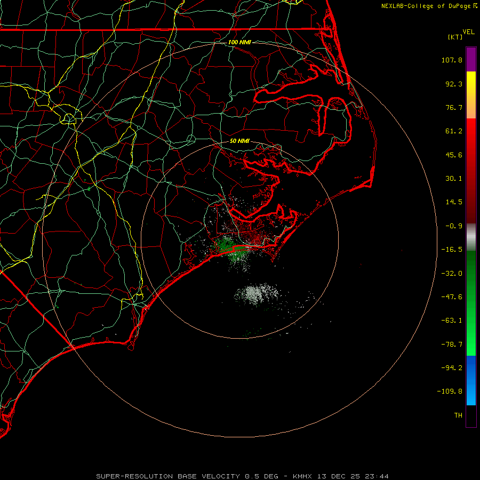Click the purple segment of the color bar
The width and height of the screenshot is (480, 480).
[x=471, y=59]
